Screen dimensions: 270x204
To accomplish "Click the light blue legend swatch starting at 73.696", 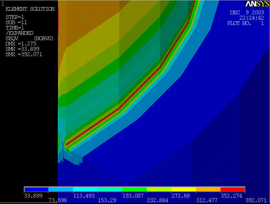I will tap(61, 189).
